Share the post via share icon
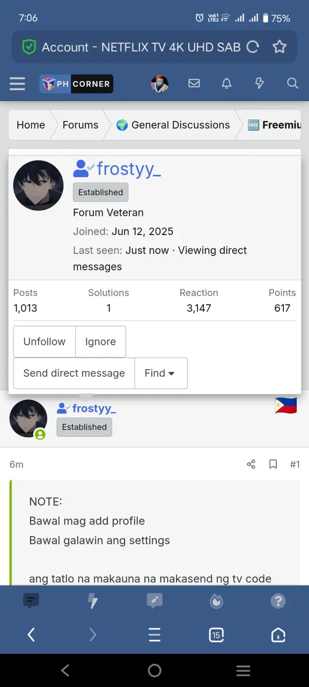 251,464
